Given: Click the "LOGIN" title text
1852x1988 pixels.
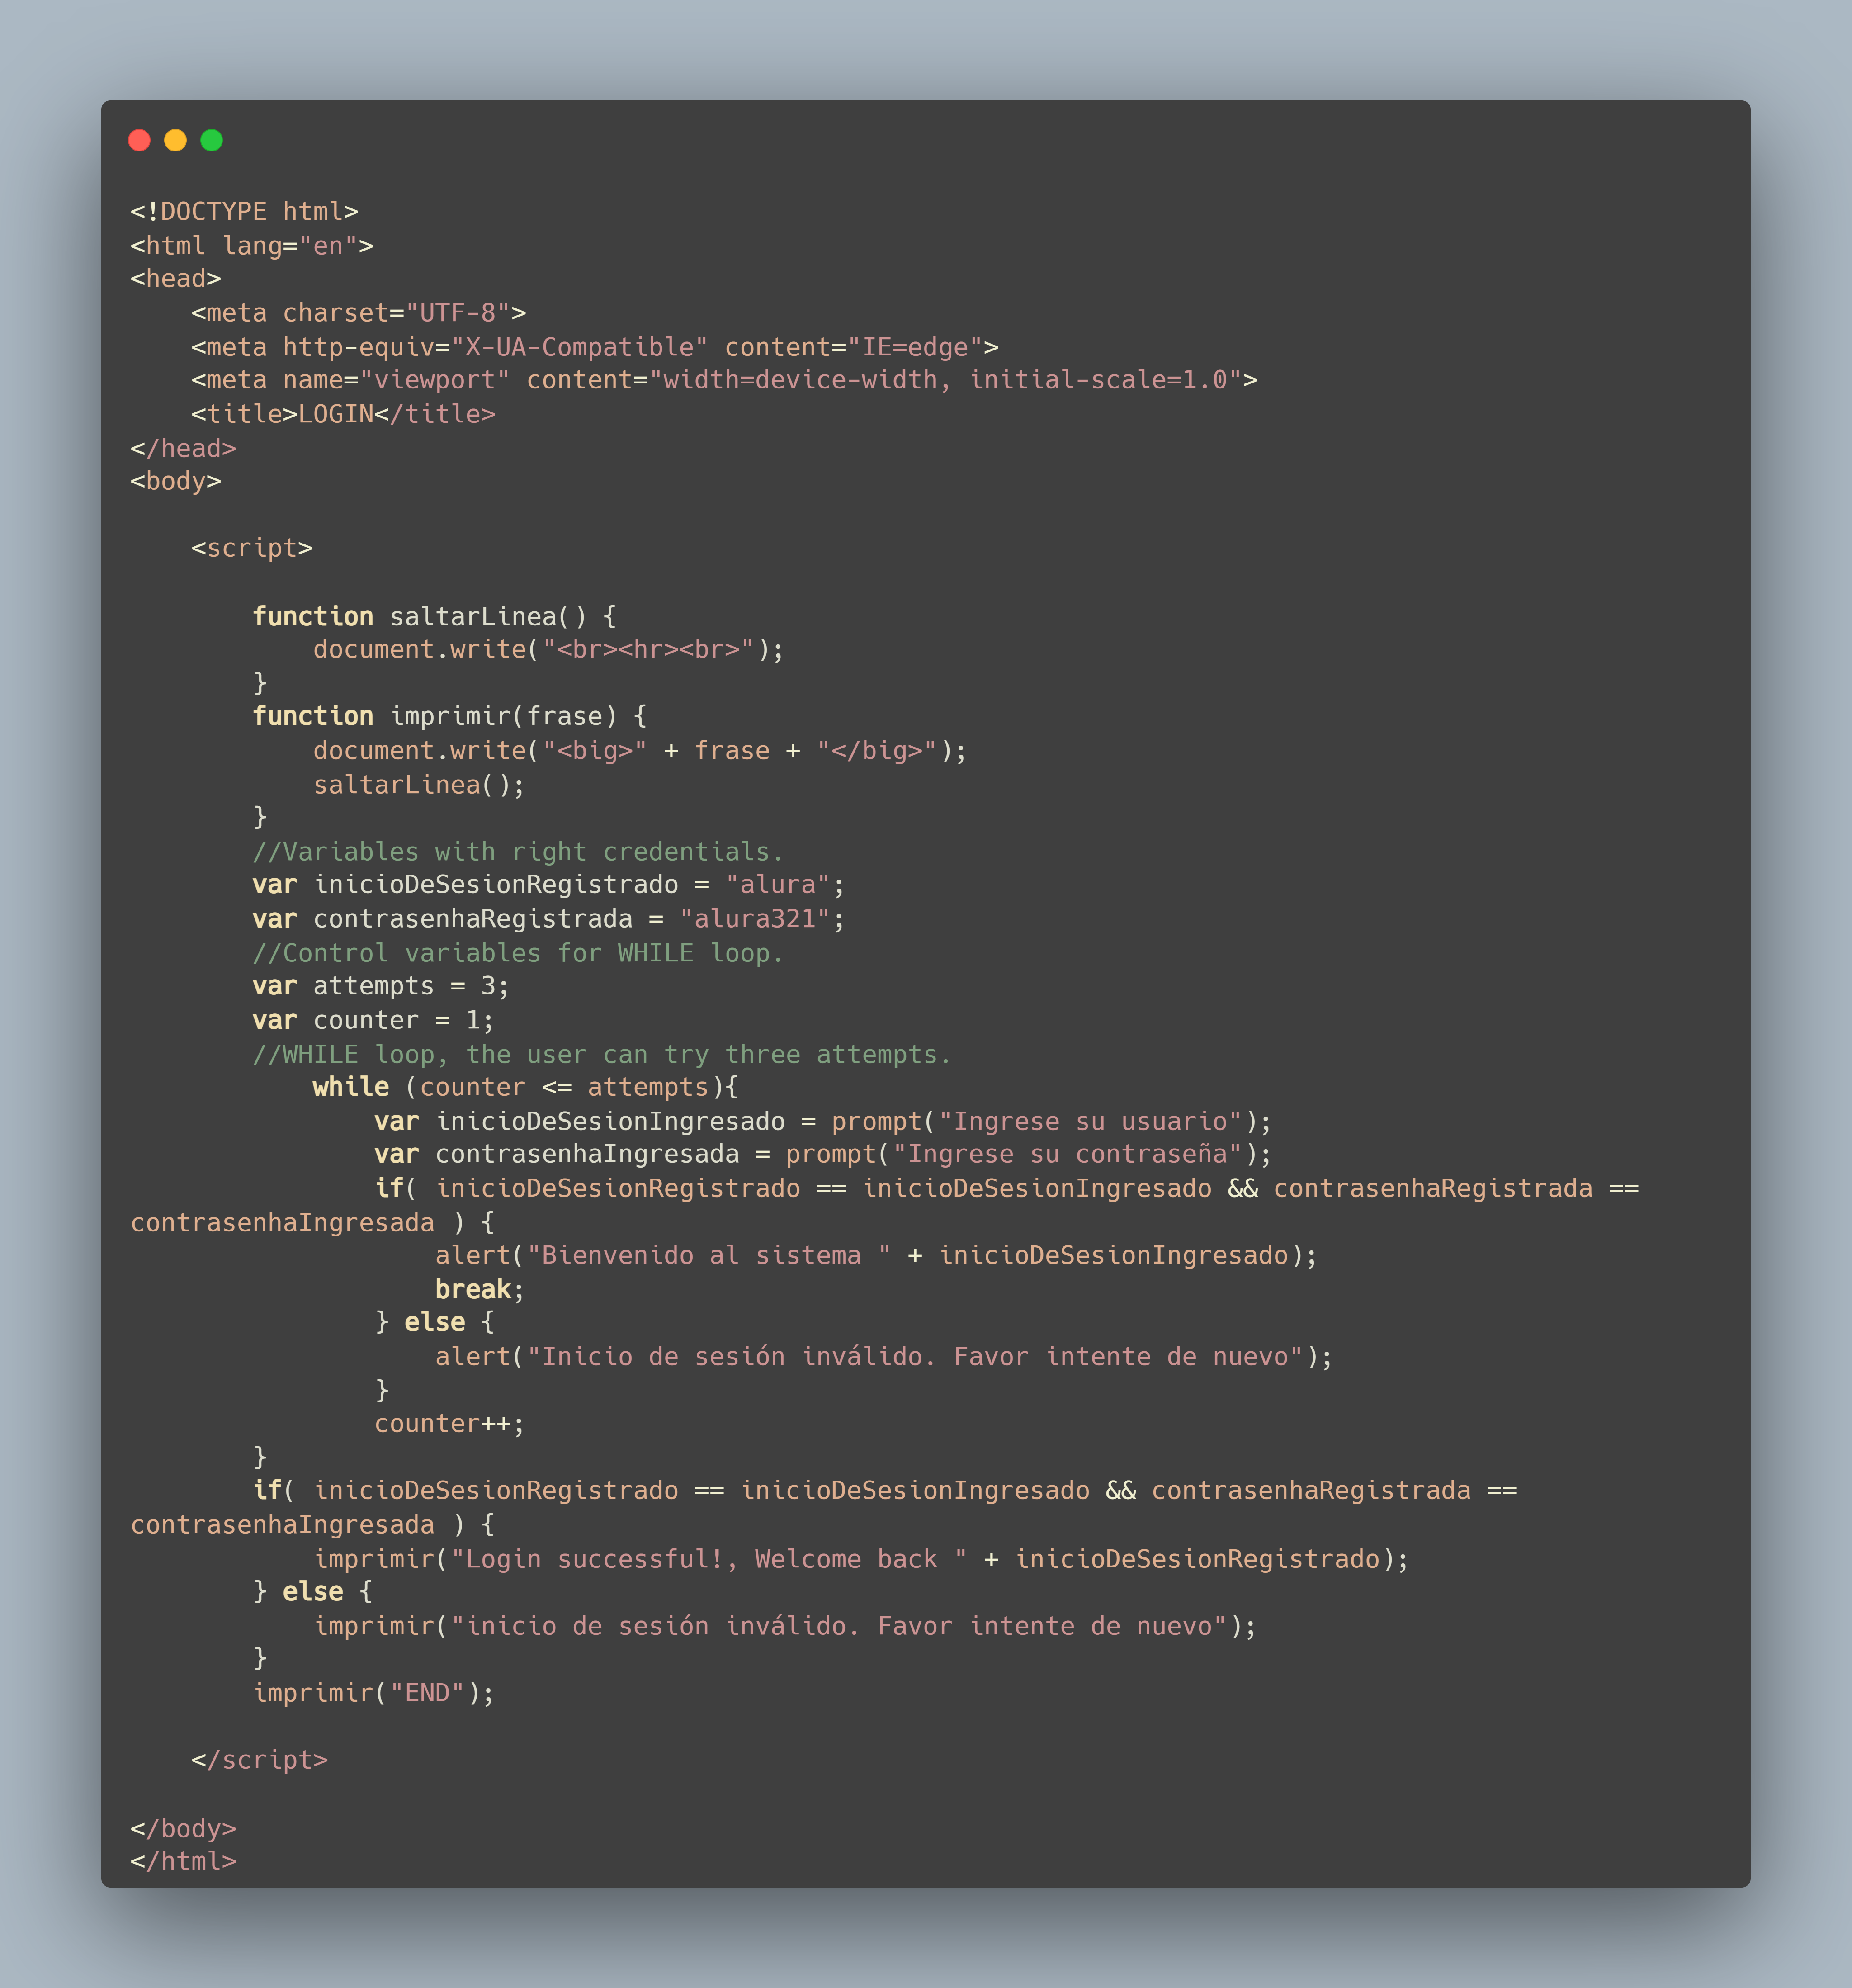Looking at the screenshot, I should point(336,413).
